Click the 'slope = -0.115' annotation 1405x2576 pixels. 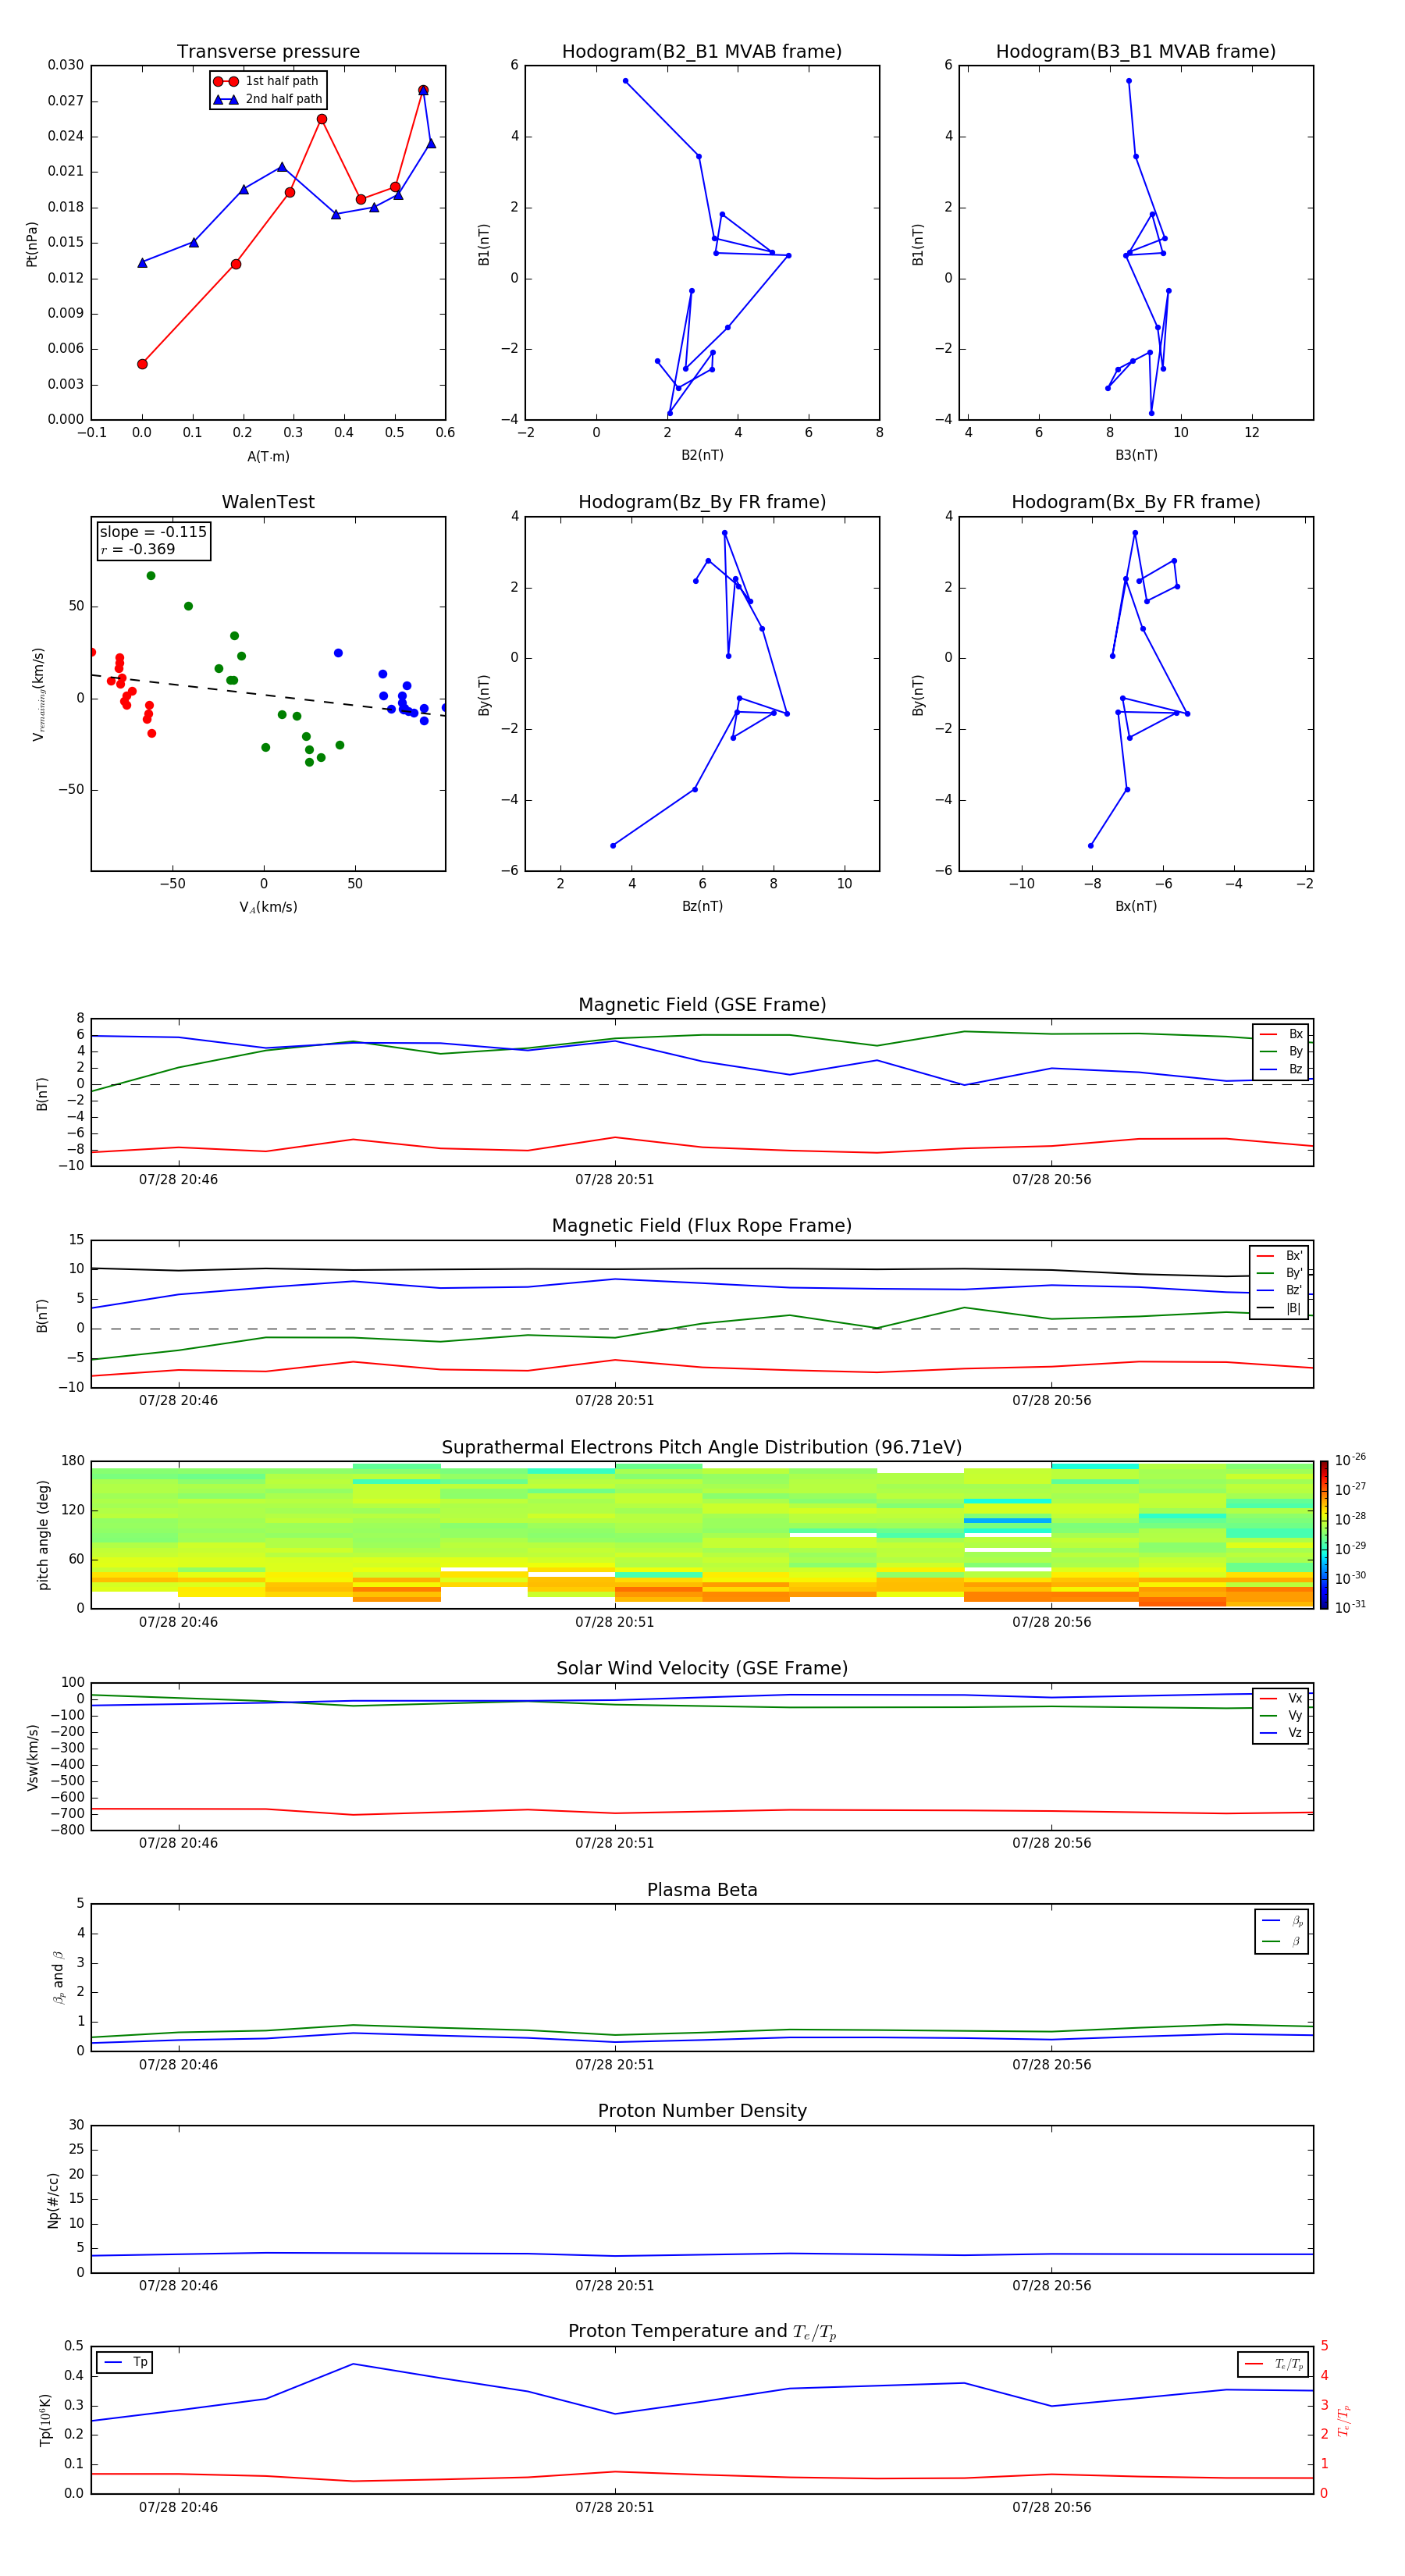[x=153, y=532]
